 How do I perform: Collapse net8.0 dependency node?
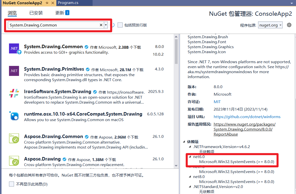(190, 177)
